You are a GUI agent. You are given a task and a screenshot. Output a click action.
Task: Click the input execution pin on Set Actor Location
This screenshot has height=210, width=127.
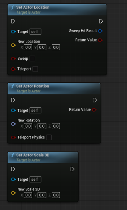tap(13, 21)
